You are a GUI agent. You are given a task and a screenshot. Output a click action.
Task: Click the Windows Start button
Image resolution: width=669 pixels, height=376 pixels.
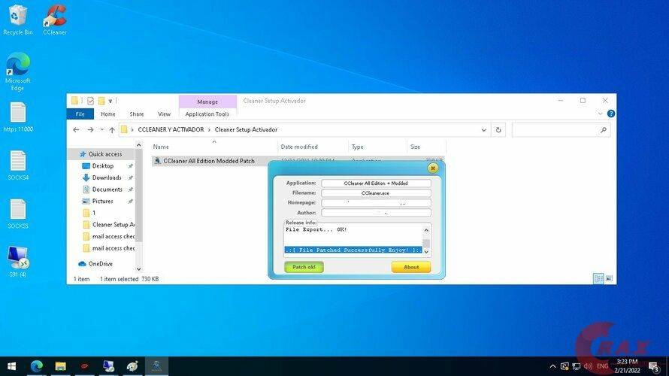(12, 366)
